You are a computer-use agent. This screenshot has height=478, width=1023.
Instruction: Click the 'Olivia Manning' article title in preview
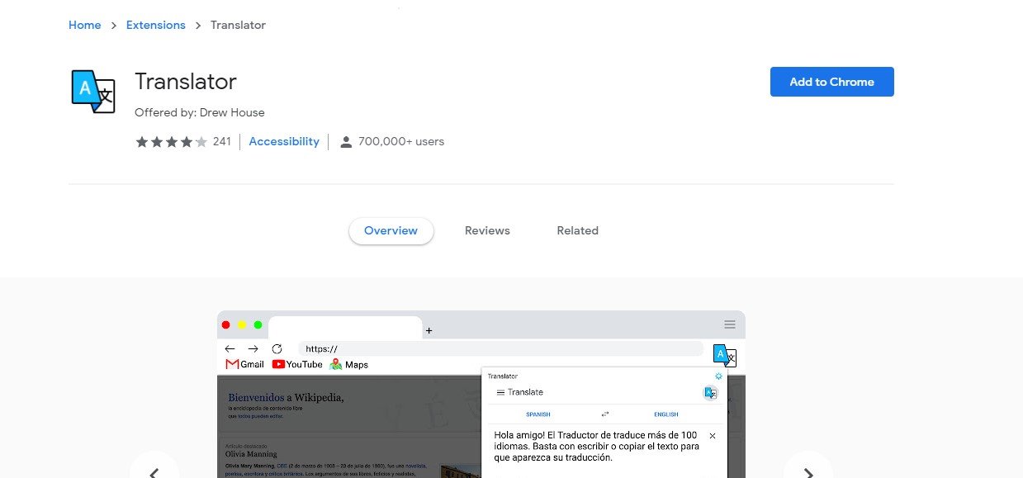pos(251,453)
